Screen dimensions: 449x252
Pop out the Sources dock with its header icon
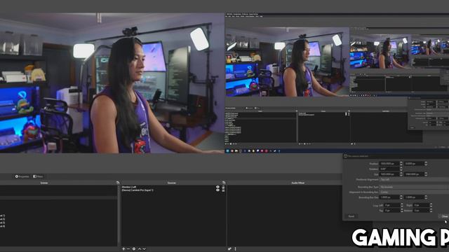point(224,183)
